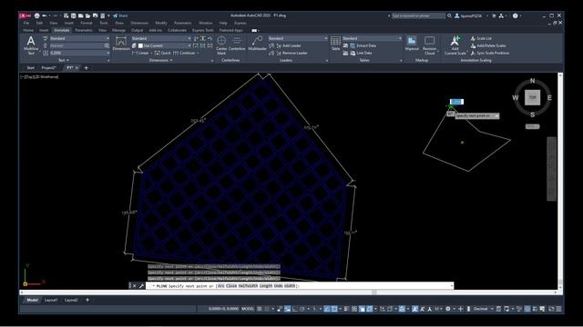Screen dimensions: 583x327
Task: Click the vertical scrollbar of drawing area
Action: (x=560, y=180)
